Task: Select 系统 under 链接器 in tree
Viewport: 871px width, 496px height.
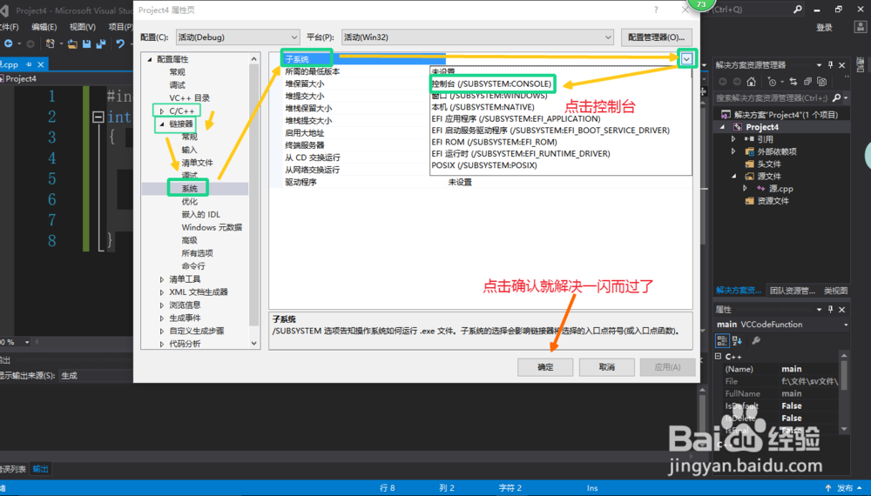Action: tap(189, 189)
